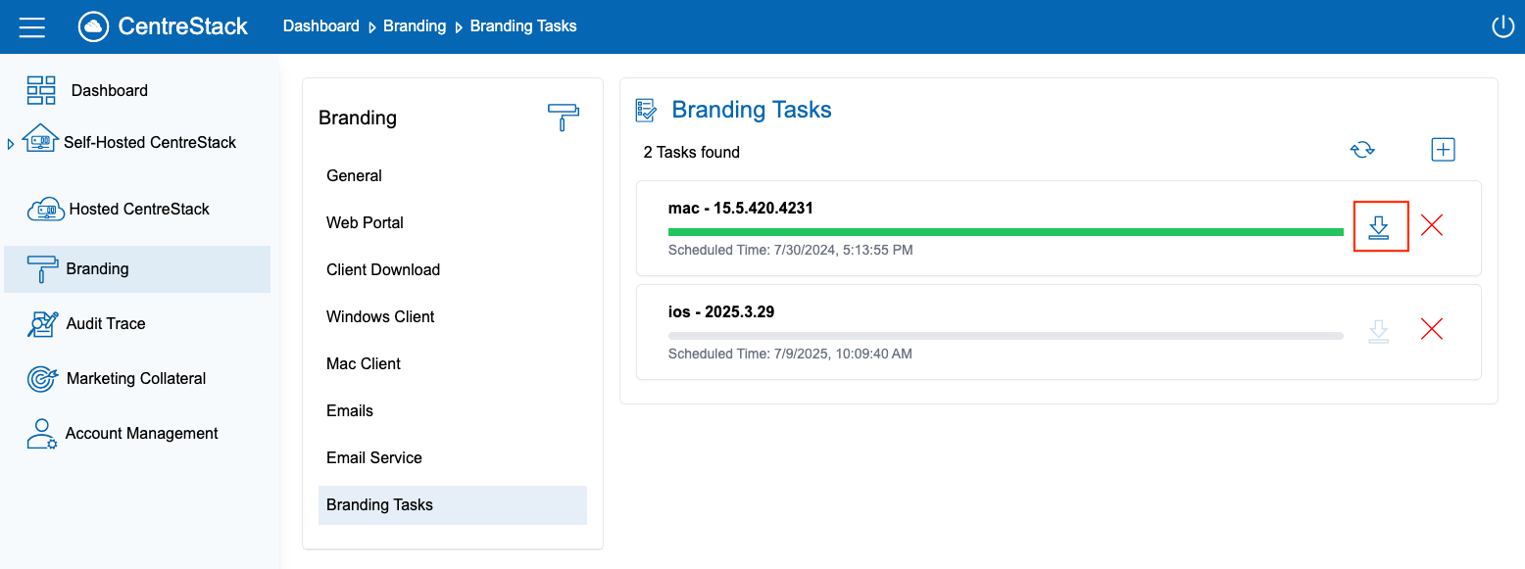The width and height of the screenshot is (1525, 569).
Task: Open the hamburger navigation menu
Action: tap(32, 26)
